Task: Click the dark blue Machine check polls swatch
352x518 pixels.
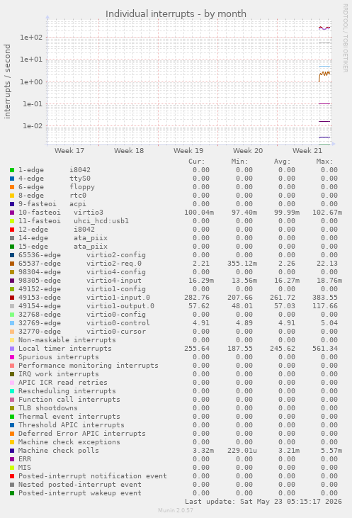Action: 12,451
